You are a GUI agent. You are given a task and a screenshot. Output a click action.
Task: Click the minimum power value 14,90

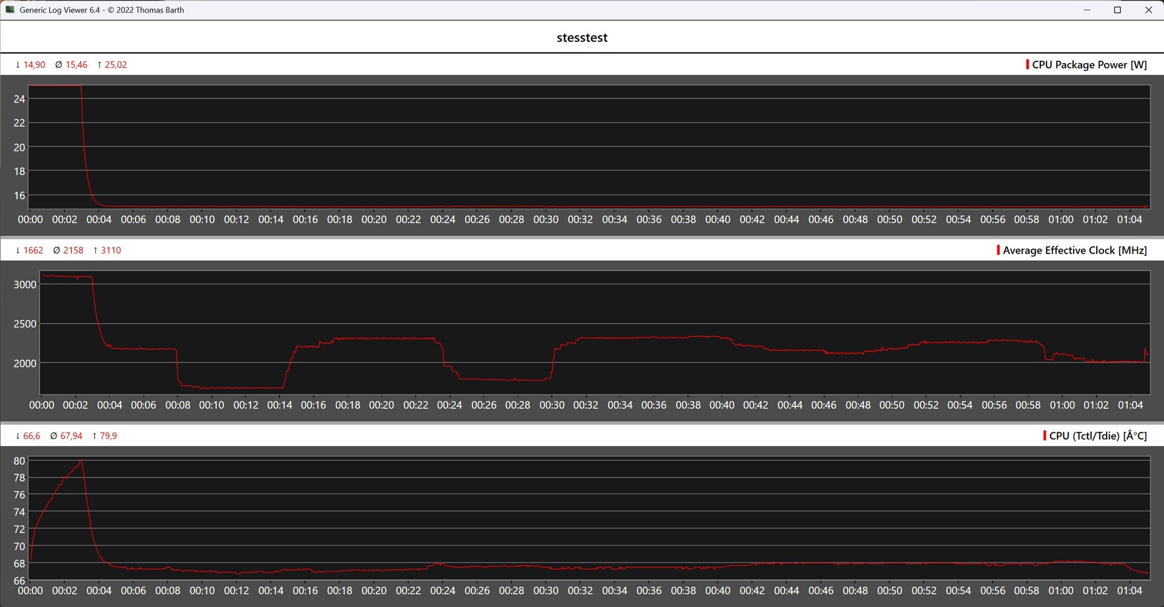tap(34, 65)
